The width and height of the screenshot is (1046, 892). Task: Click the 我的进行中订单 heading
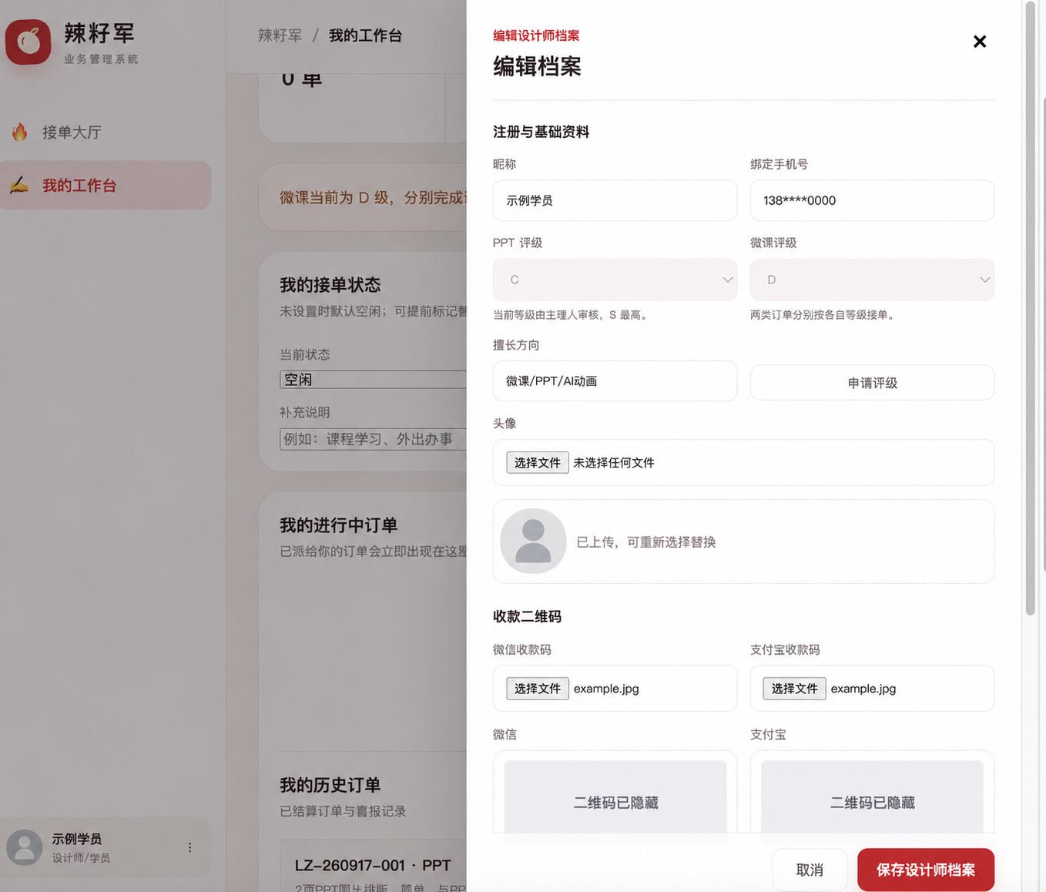(x=338, y=525)
